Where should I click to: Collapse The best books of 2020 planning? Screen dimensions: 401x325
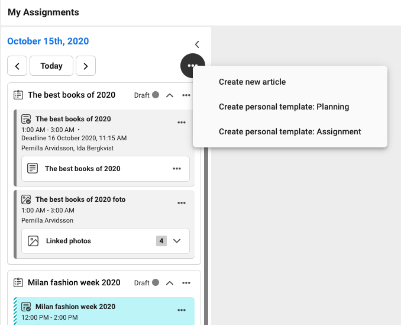point(170,95)
